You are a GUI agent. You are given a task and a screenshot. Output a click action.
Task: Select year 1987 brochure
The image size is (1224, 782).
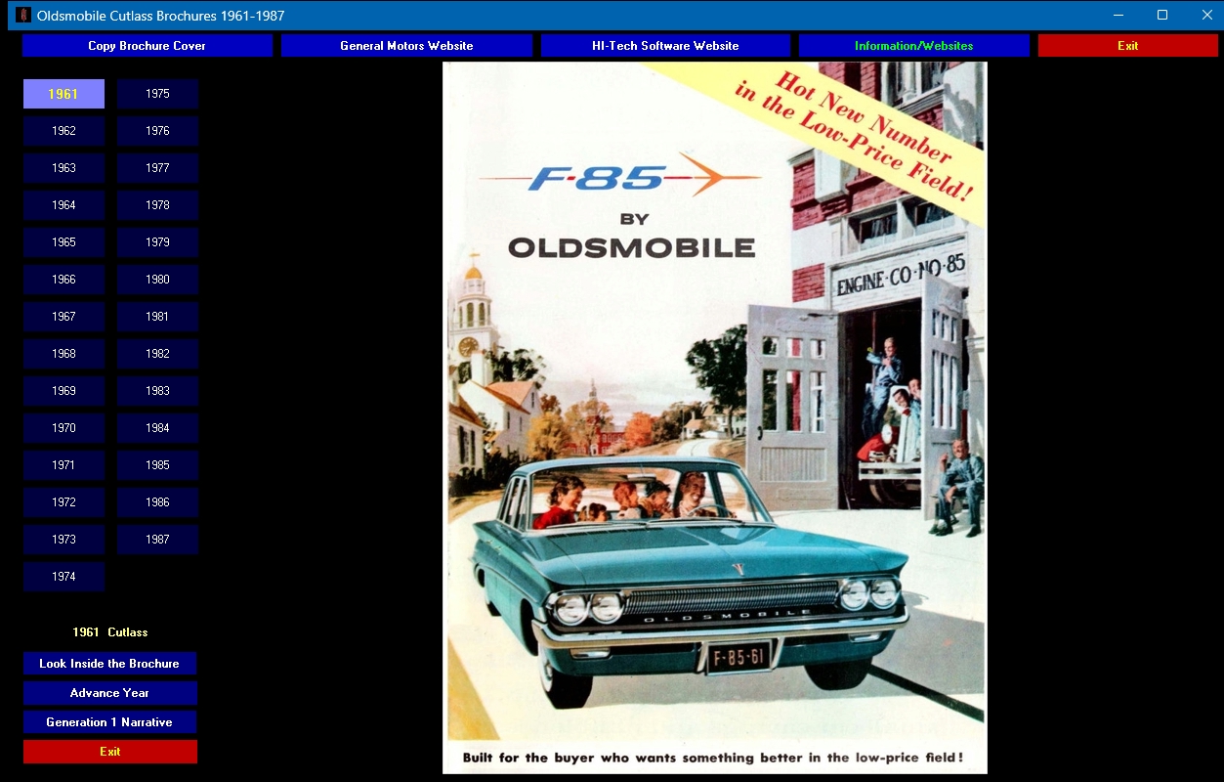[x=157, y=540]
